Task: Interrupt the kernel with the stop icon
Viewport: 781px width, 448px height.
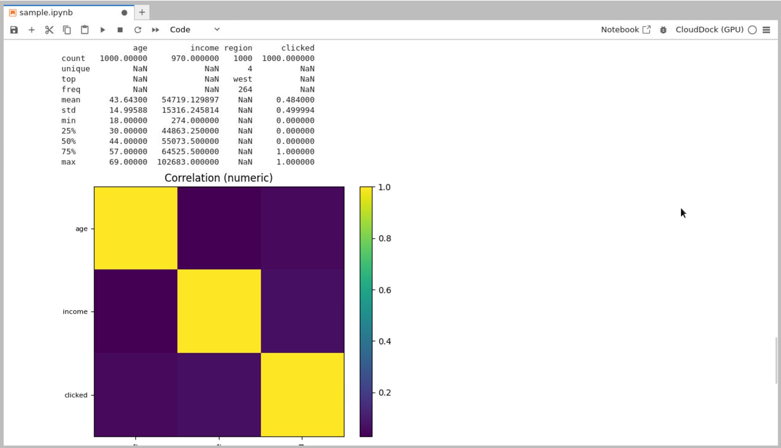Action: [x=120, y=29]
